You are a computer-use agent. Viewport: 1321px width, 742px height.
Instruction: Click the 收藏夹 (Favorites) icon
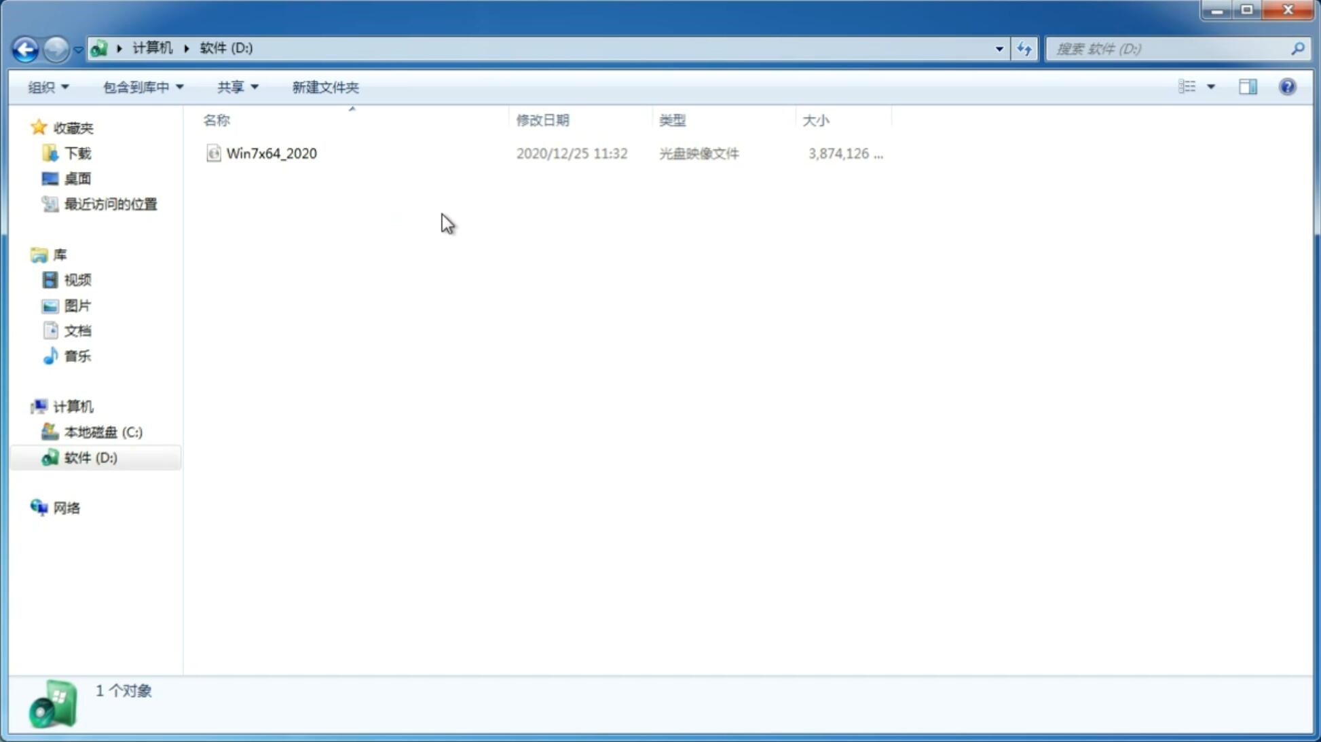pyautogui.click(x=39, y=127)
